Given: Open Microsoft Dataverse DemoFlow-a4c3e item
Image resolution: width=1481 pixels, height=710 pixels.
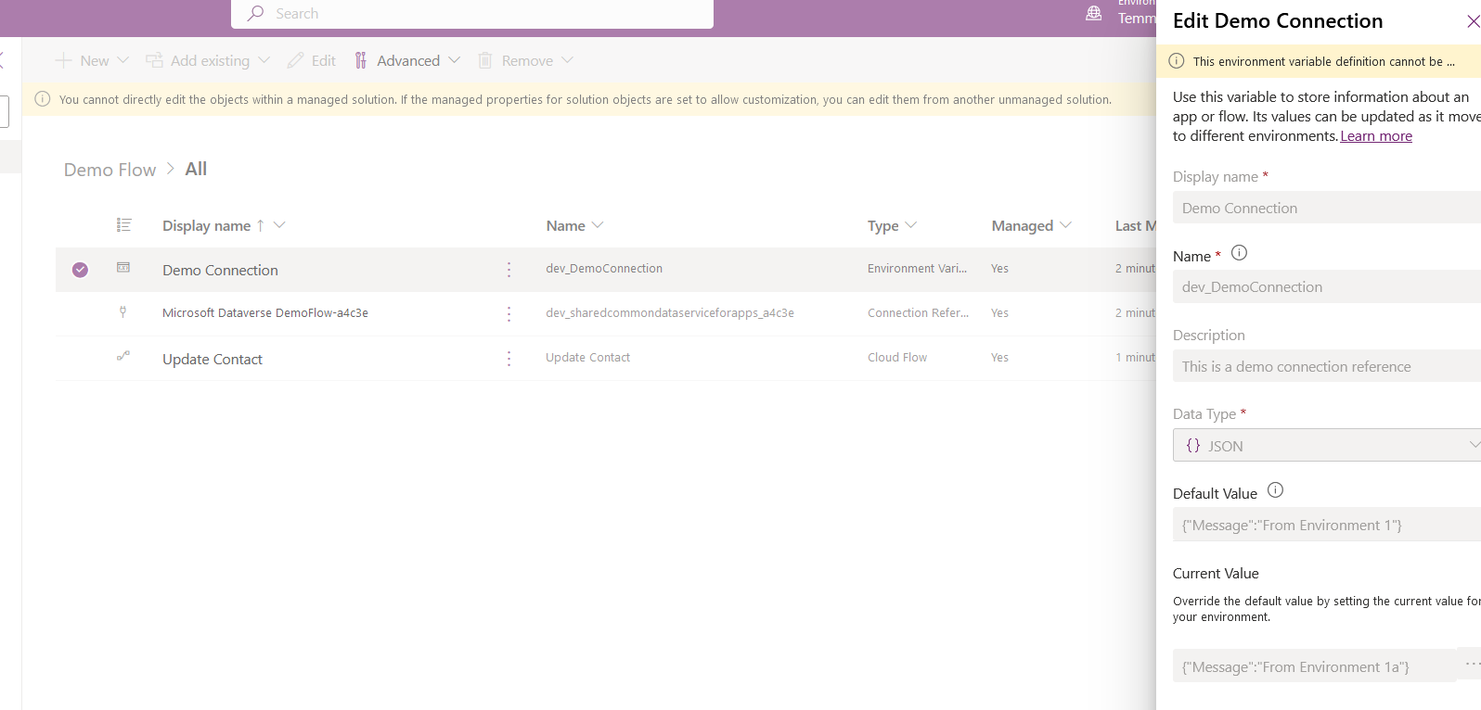Looking at the screenshot, I should click(265, 313).
